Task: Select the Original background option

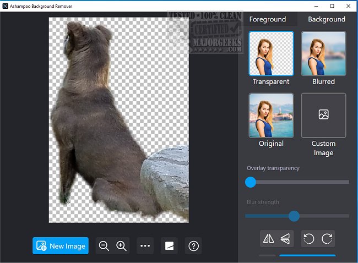Action: [x=271, y=115]
